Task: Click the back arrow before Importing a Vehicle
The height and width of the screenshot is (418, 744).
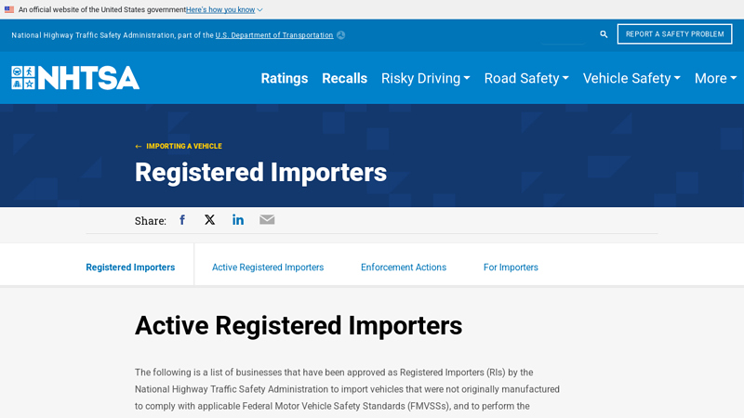Action: (x=138, y=147)
